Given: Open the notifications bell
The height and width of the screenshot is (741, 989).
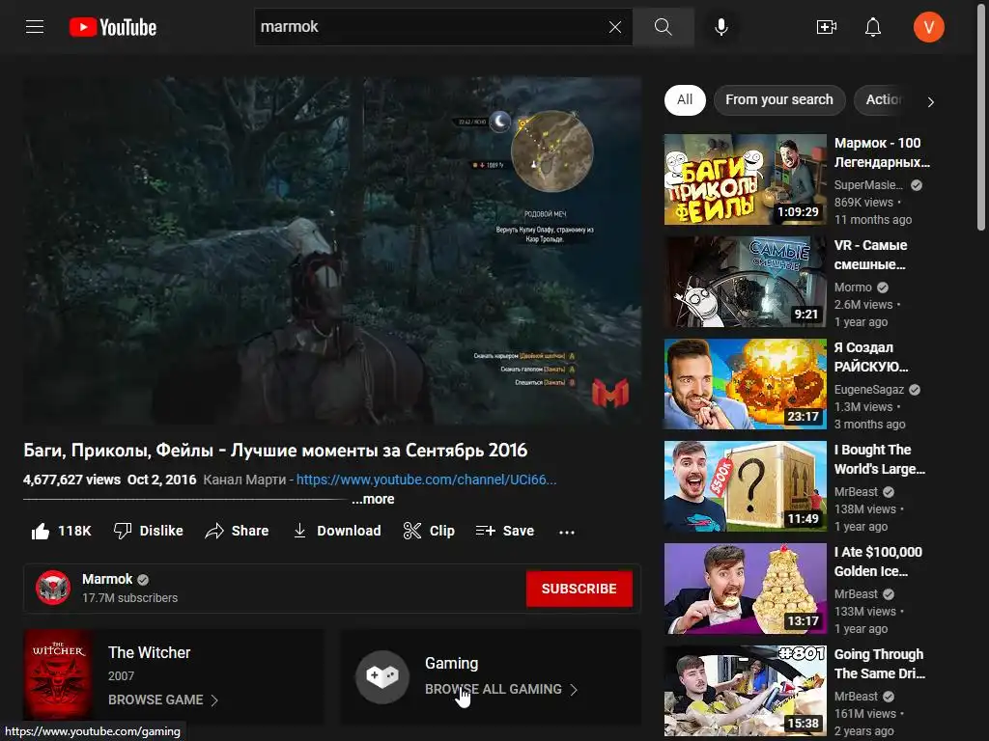Looking at the screenshot, I should coord(873,27).
